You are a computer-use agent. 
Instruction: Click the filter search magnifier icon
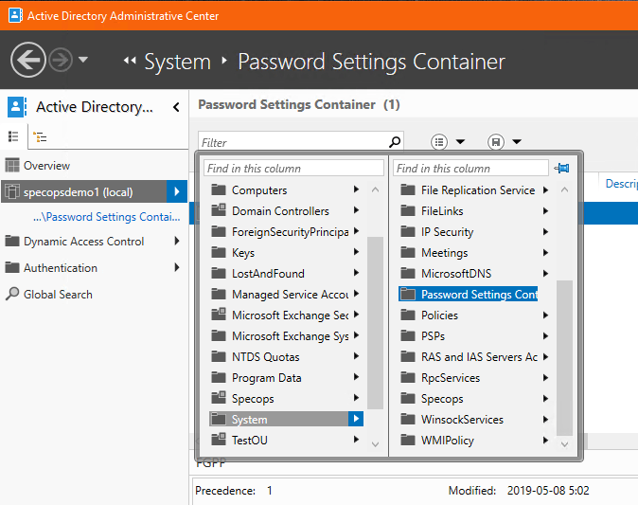point(395,142)
